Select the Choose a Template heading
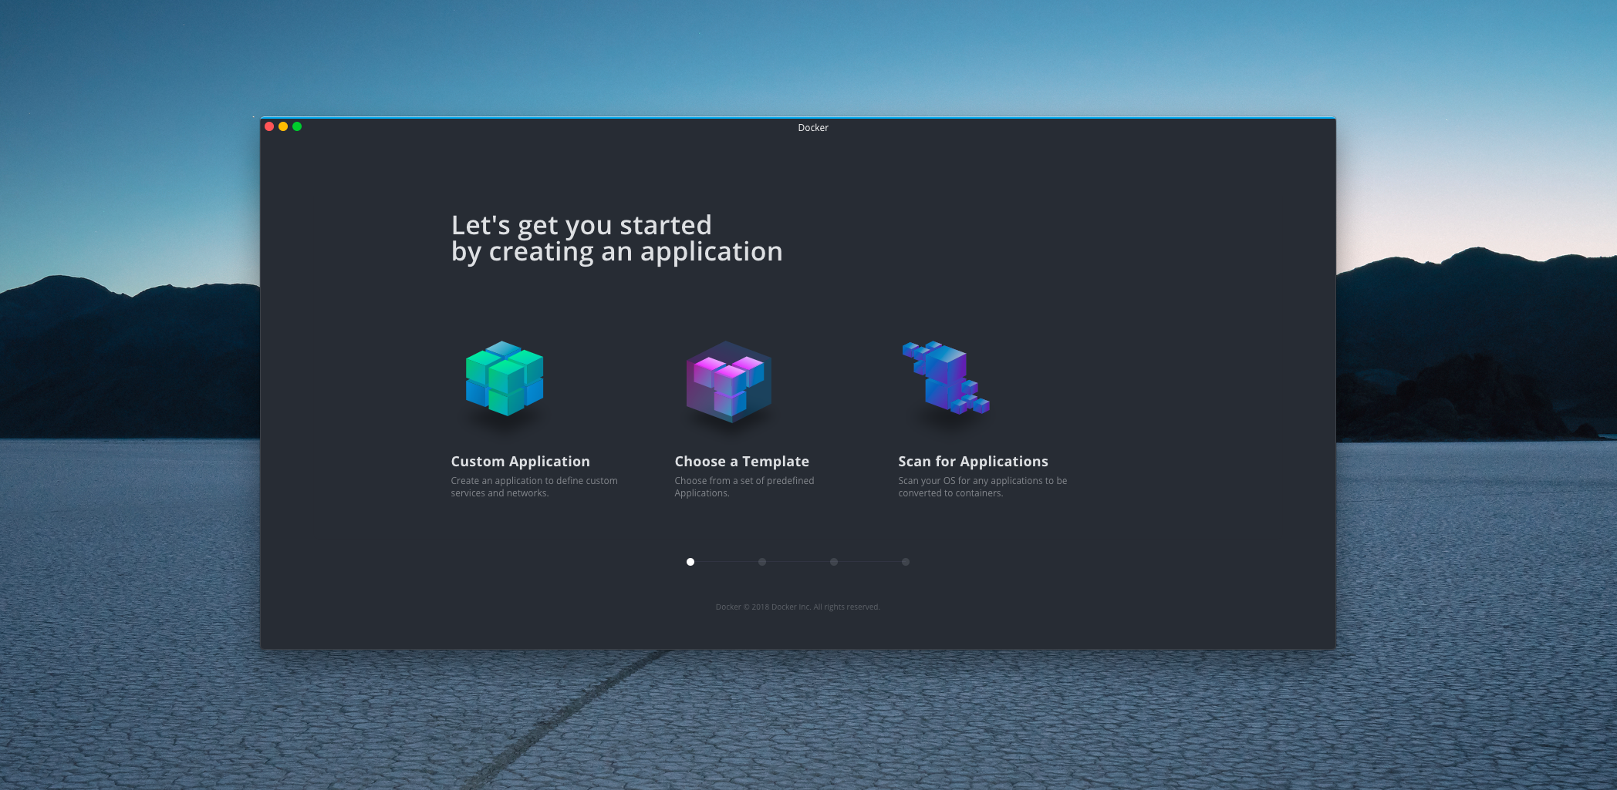 coord(742,462)
